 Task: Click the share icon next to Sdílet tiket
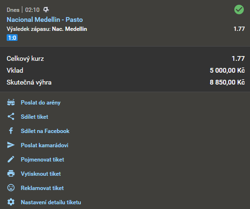11,116
